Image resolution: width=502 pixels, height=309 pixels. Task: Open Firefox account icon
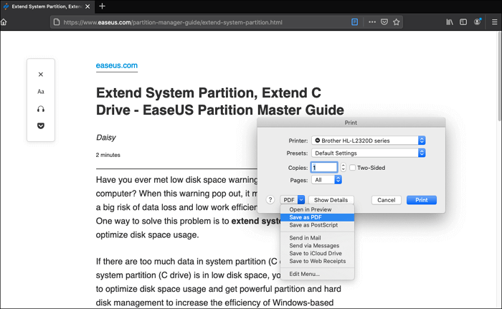point(478,22)
